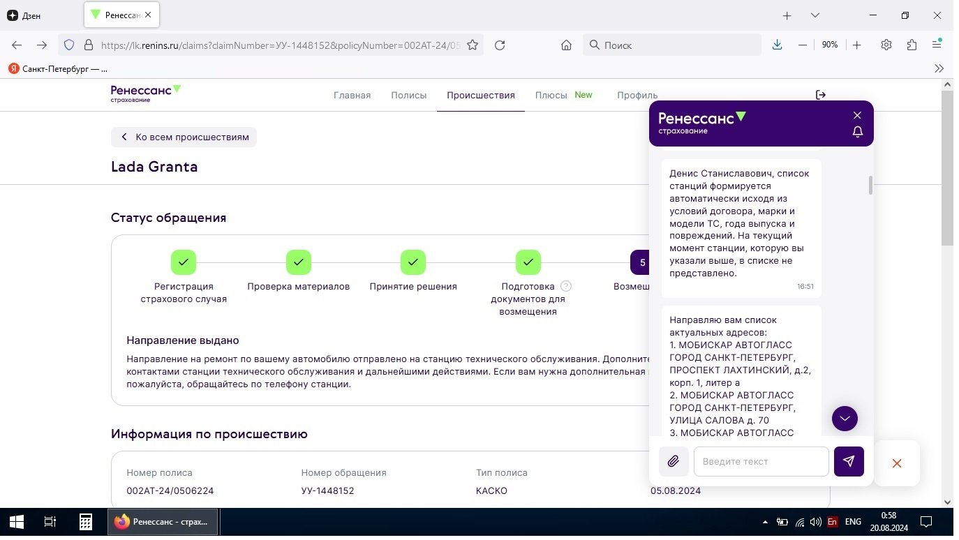Viewport: 959px width, 540px height.
Task: Go back to the previous page
Action: 17,45
